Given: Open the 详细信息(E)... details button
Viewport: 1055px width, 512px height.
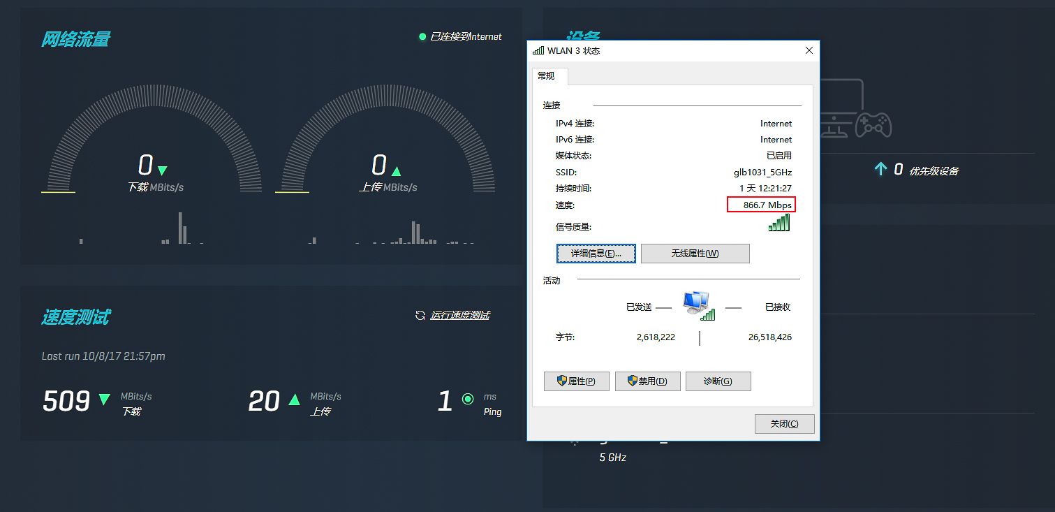Looking at the screenshot, I should [x=596, y=253].
